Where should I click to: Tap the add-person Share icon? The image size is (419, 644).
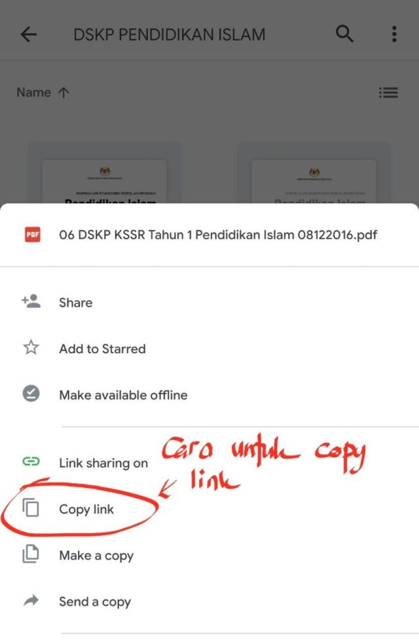(31, 302)
